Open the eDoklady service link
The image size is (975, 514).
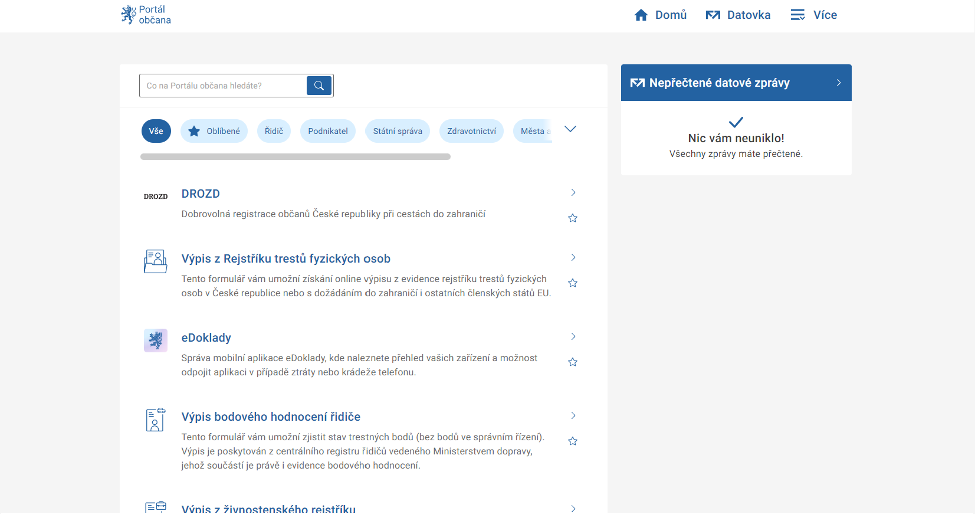(x=206, y=338)
